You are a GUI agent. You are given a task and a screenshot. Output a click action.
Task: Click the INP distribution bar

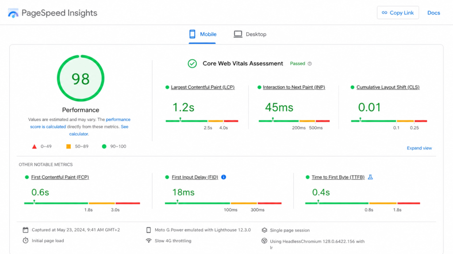coord(294,121)
